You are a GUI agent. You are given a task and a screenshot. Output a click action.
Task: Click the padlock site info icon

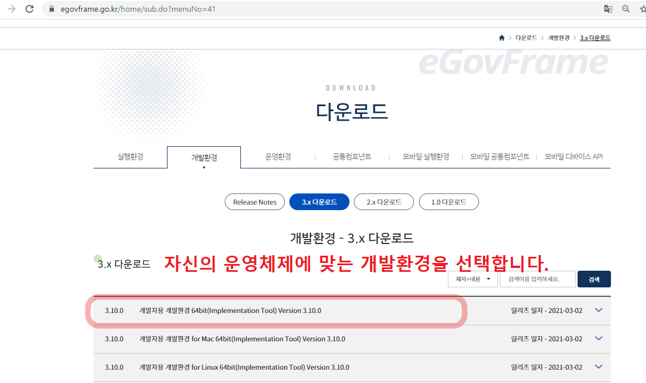pos(52,9)
